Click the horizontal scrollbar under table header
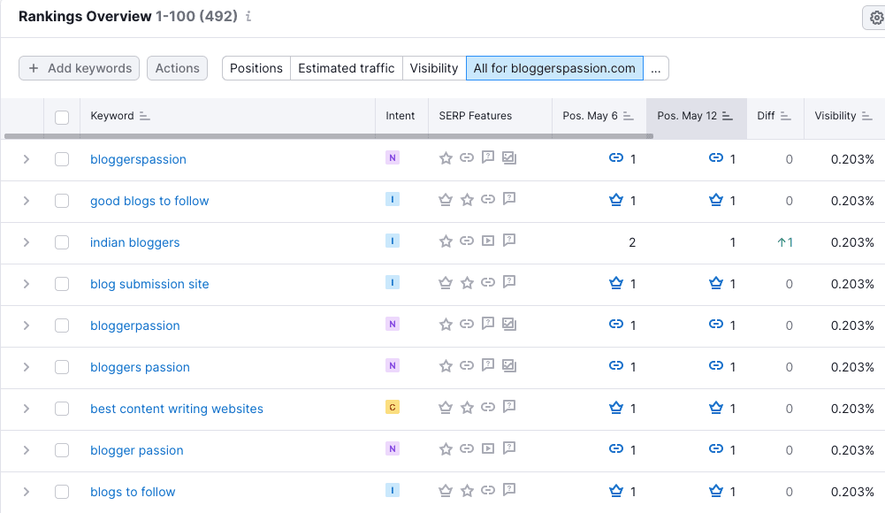The image size is (885, 513). (x=327, y=136)
